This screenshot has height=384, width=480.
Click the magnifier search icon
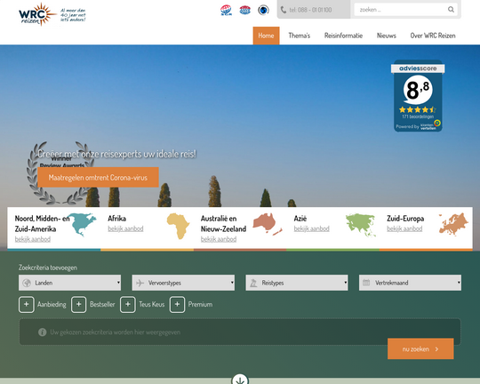(x=451, y=10)
